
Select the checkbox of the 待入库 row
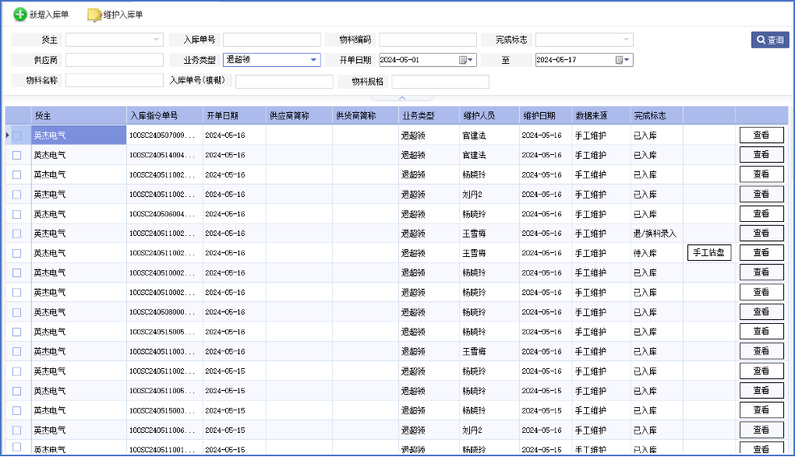coord(17,253)
